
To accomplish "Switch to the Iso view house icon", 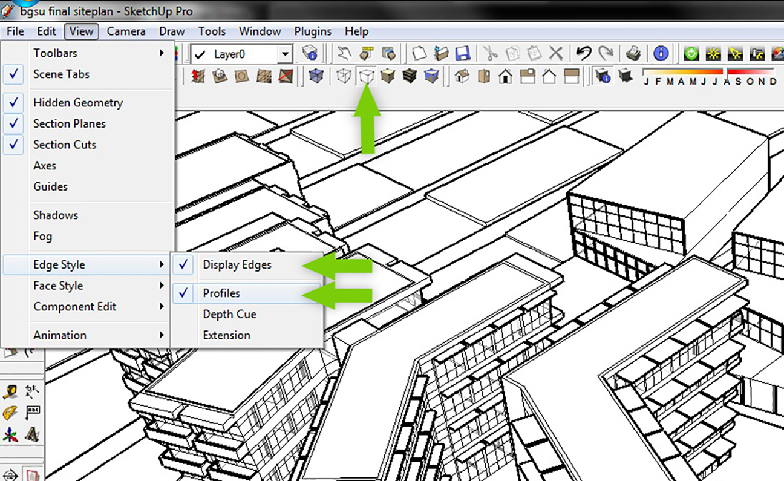I will click(x=462, y=76).
